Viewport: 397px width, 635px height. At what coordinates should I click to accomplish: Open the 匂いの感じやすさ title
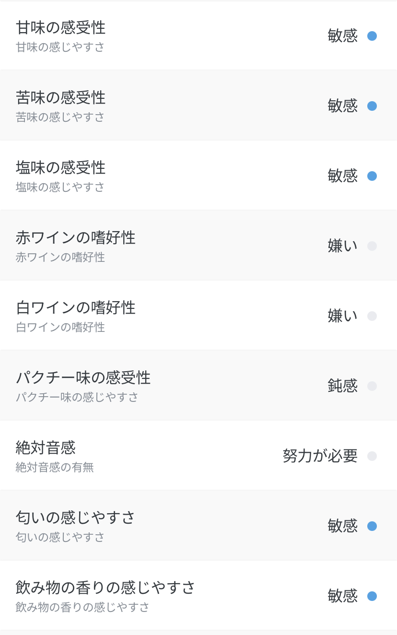75,517
